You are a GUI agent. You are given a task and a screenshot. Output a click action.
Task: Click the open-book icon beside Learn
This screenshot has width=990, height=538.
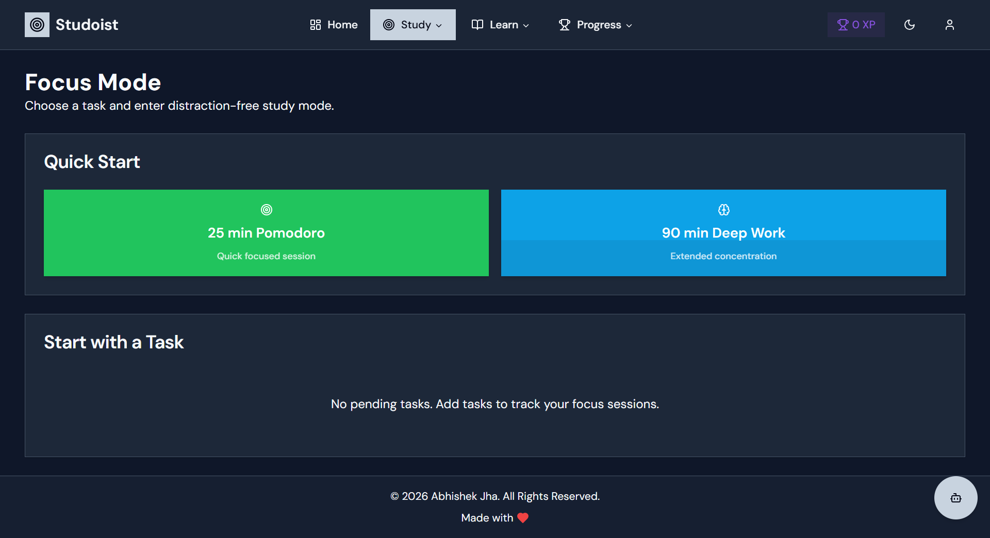tap(477, 24)
